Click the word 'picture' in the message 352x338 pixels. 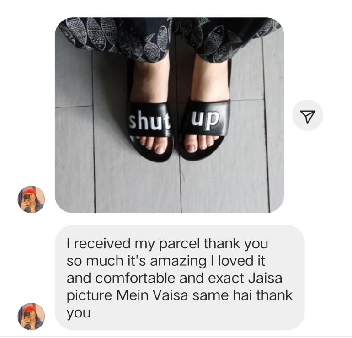click(x=89, y=296)
